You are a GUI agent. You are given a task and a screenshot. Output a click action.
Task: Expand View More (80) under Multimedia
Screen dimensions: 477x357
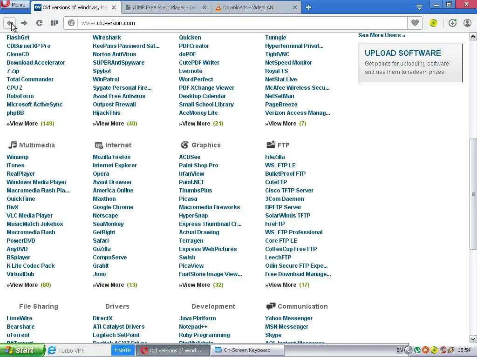[x=29, y=285]
